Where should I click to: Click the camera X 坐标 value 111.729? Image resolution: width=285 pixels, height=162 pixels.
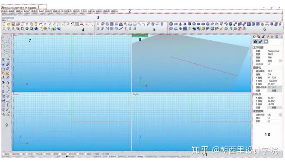click(x=272, y=78)
